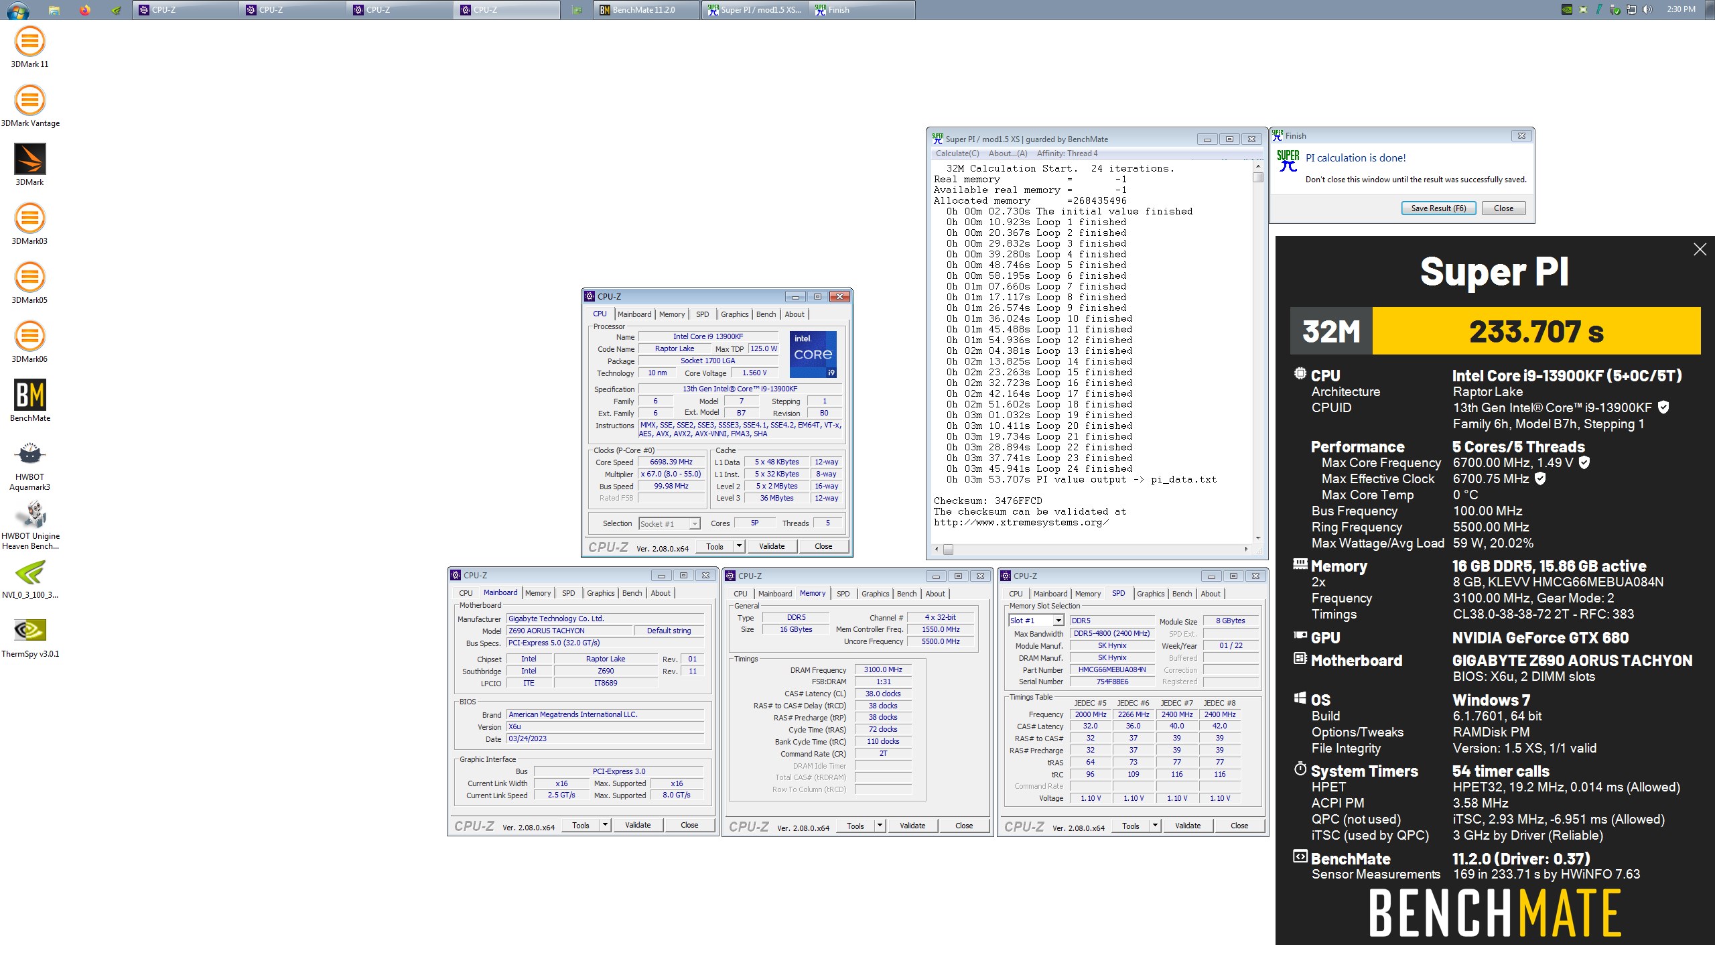Open the 3DMark 11 desktop shortcut
This screenshot has width=1715, height=965.
coord(29,47)
